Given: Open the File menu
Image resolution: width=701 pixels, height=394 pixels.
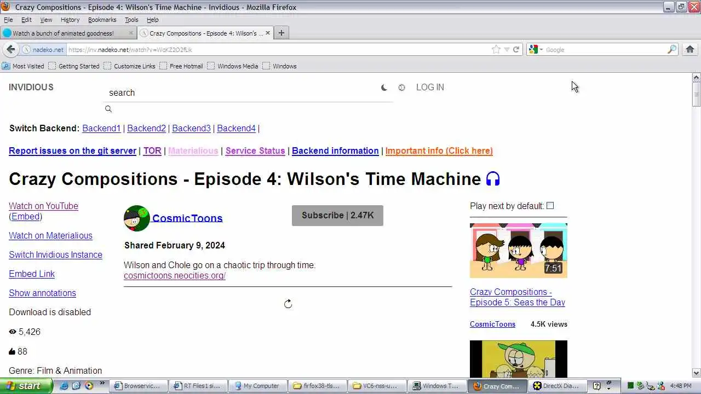Looking at the screenshot, I should pos(8,20).
